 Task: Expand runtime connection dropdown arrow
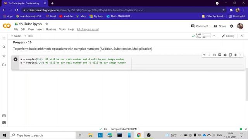pos(214,36)
